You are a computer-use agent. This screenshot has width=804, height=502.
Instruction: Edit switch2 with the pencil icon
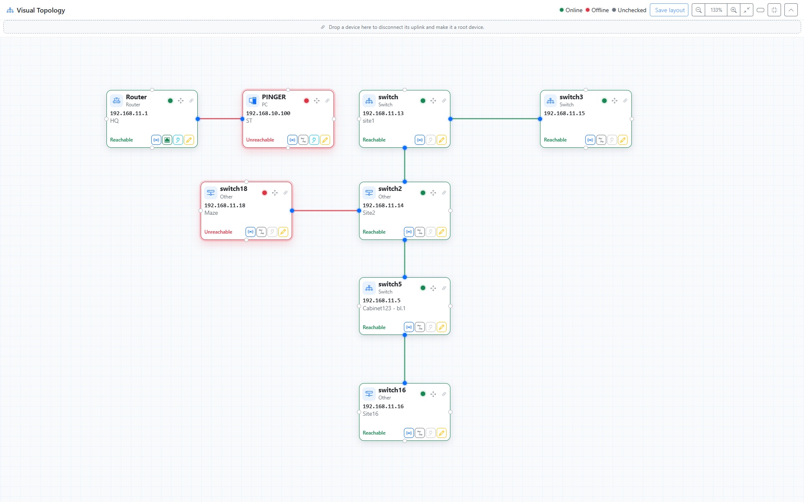(x=442, y=232)
